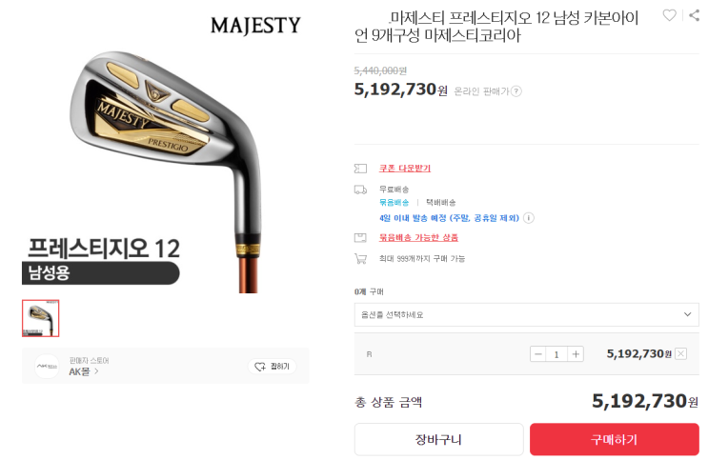Screen dimensions: 708x460
Task: Increase quantity with plus button
Action: (576, 354)
